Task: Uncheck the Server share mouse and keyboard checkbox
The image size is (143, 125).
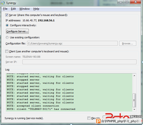Action: (7, 15)
